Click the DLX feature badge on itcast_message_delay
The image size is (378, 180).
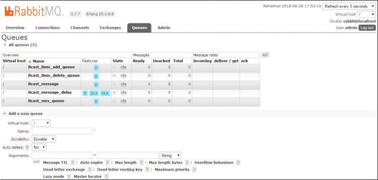(x=94, y=93)
